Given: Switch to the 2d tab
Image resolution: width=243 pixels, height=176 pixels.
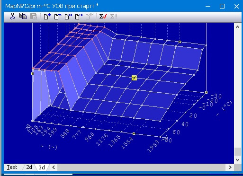Looking at the screenshot, I should (x=29, y=167).
